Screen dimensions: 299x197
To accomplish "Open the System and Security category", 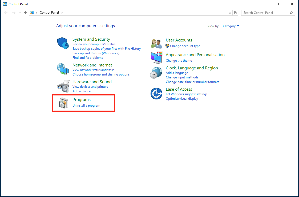I will coord(91,39).
